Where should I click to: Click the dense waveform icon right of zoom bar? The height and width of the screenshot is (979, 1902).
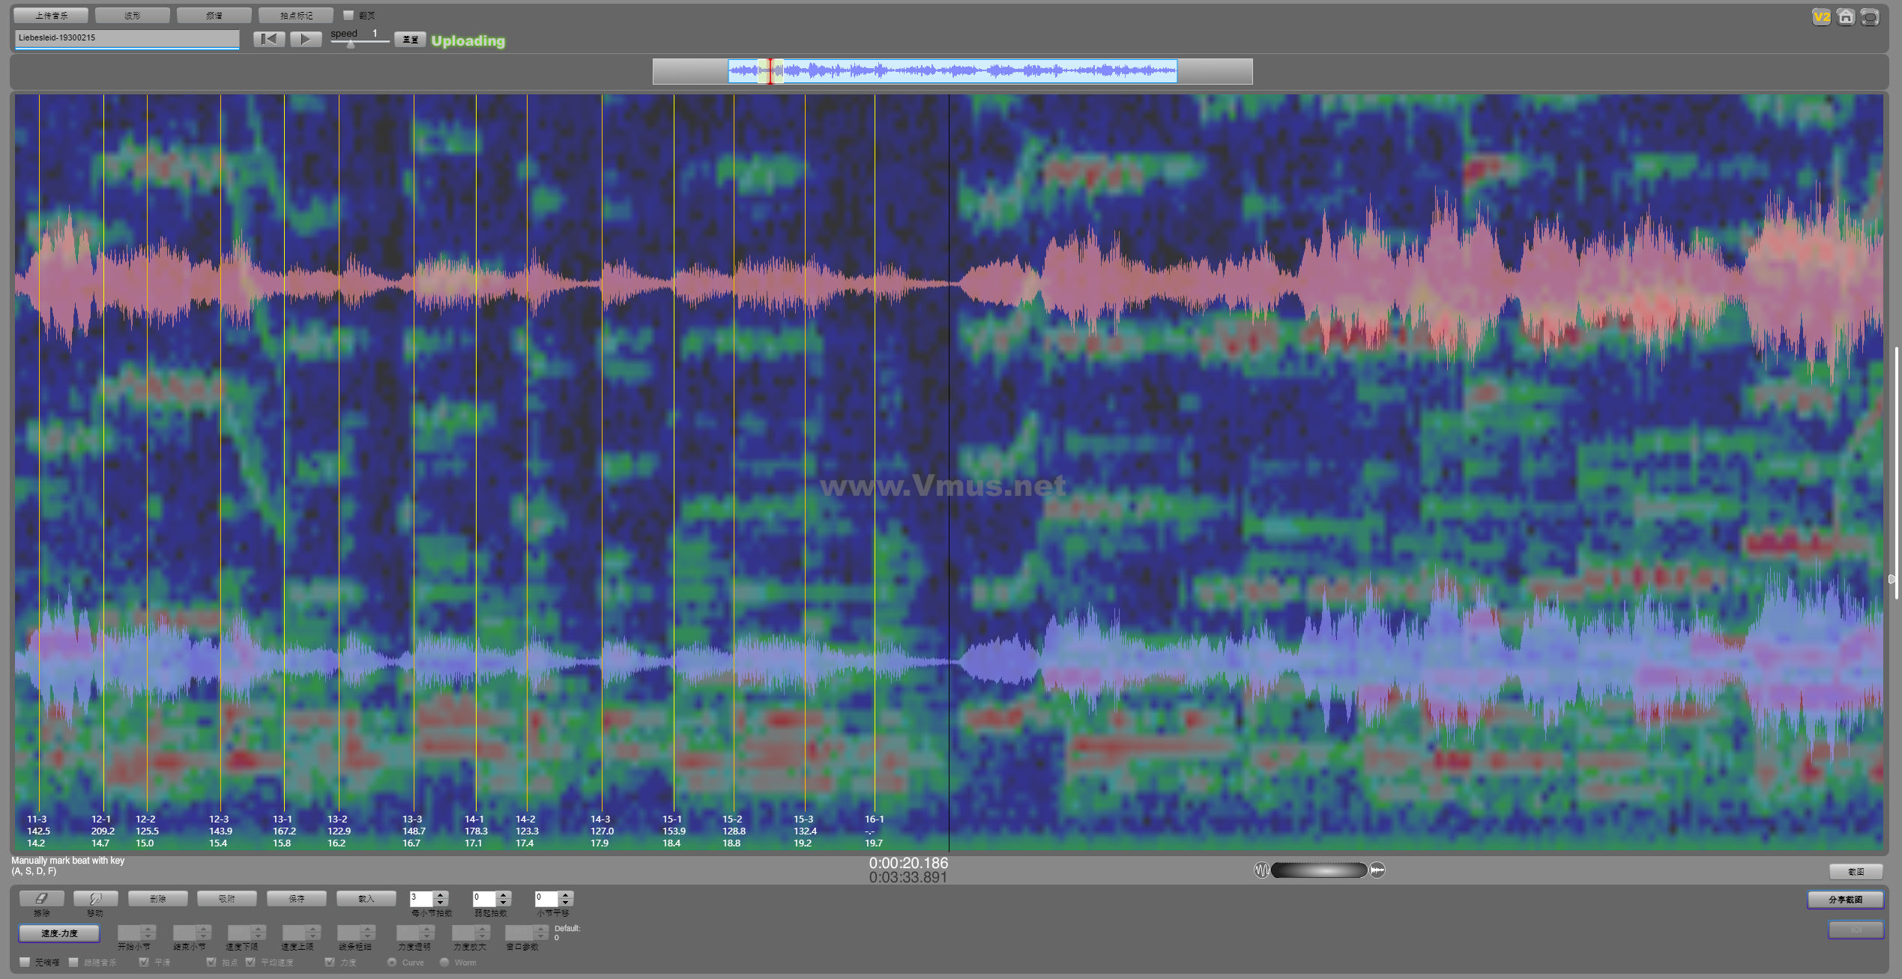(x=1377, y=870)
